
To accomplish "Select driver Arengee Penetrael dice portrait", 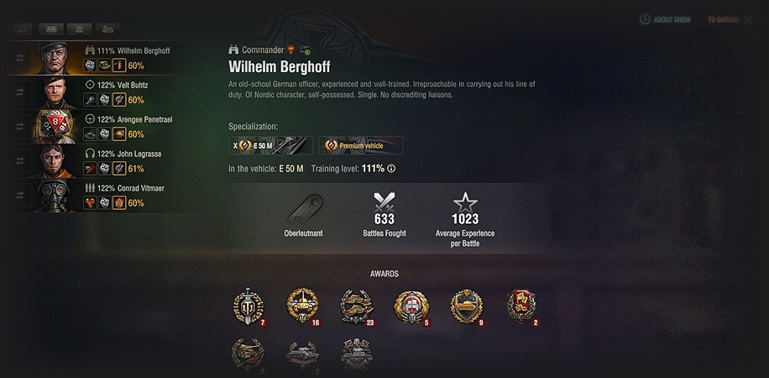I will point(55,127).
